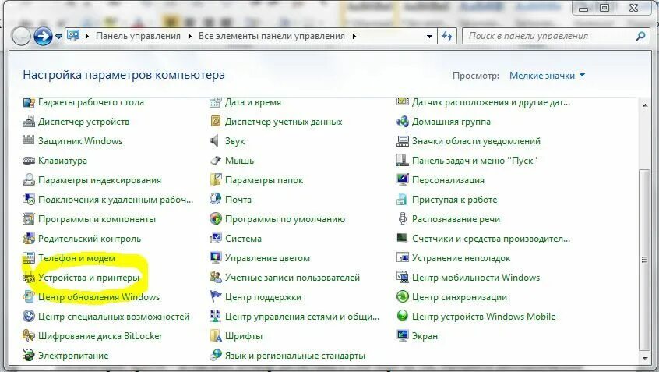
Task: Open Центр мобильности Windows link
Action: coord(476,278)
